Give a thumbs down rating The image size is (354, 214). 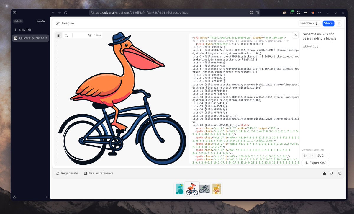[332, 173]
